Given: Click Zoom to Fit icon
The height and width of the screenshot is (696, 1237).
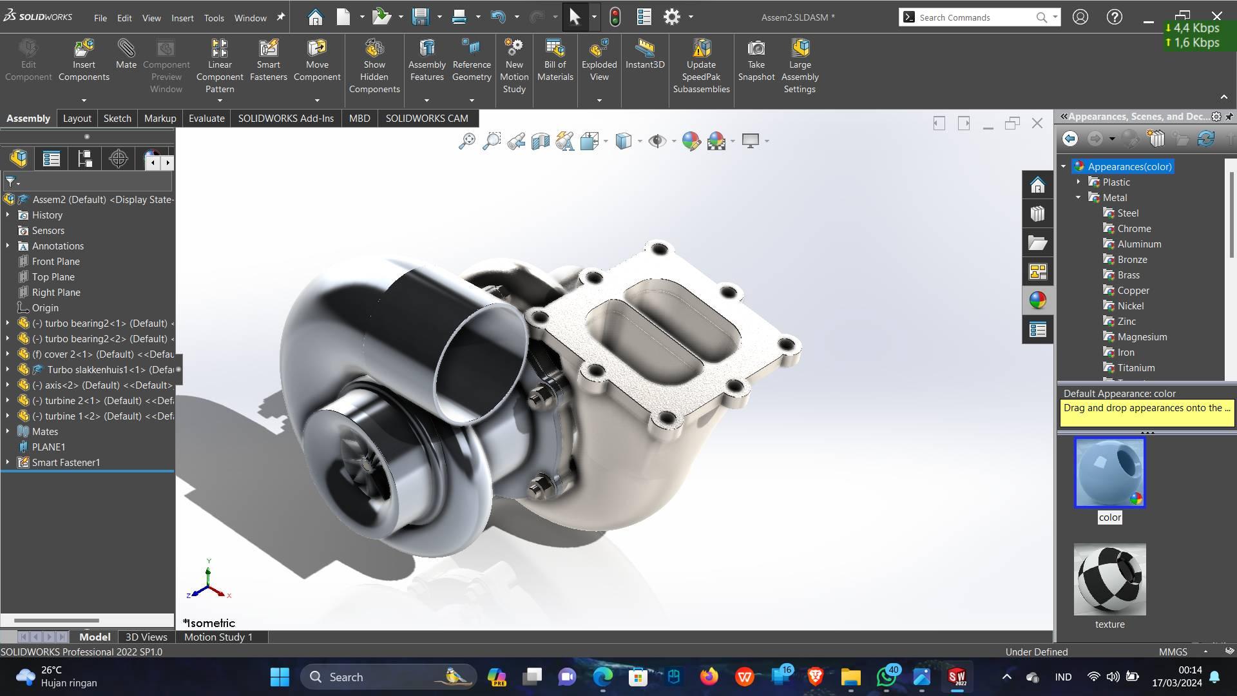Looking at the screenshot, I should [x=466, y=141].
